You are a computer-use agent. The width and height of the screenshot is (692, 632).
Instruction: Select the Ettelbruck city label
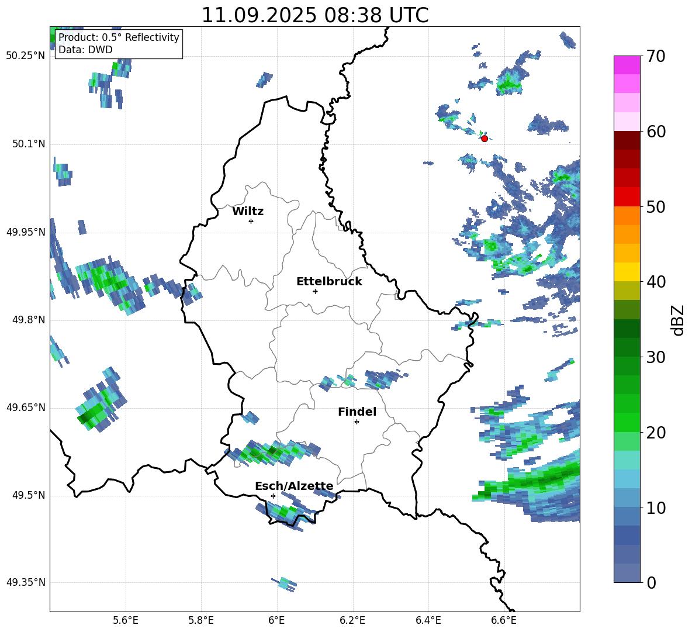[329, 282]
